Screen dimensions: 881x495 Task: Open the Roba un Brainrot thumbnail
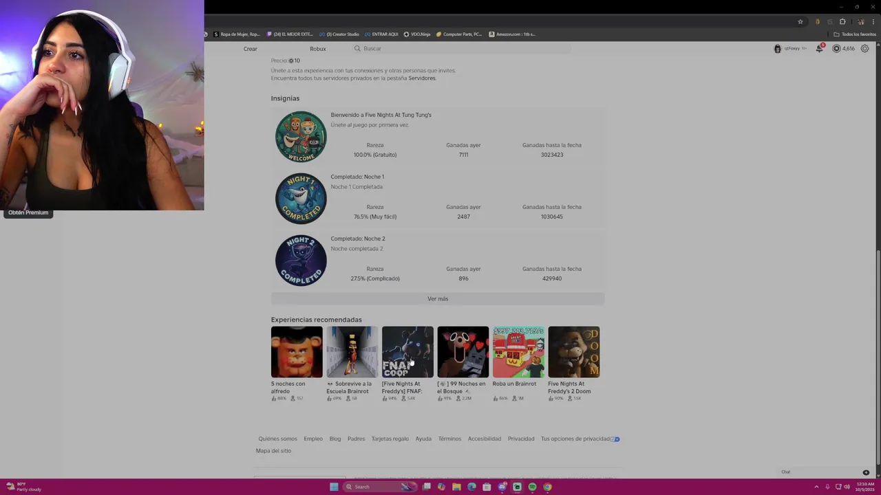(x=518, y=352)
